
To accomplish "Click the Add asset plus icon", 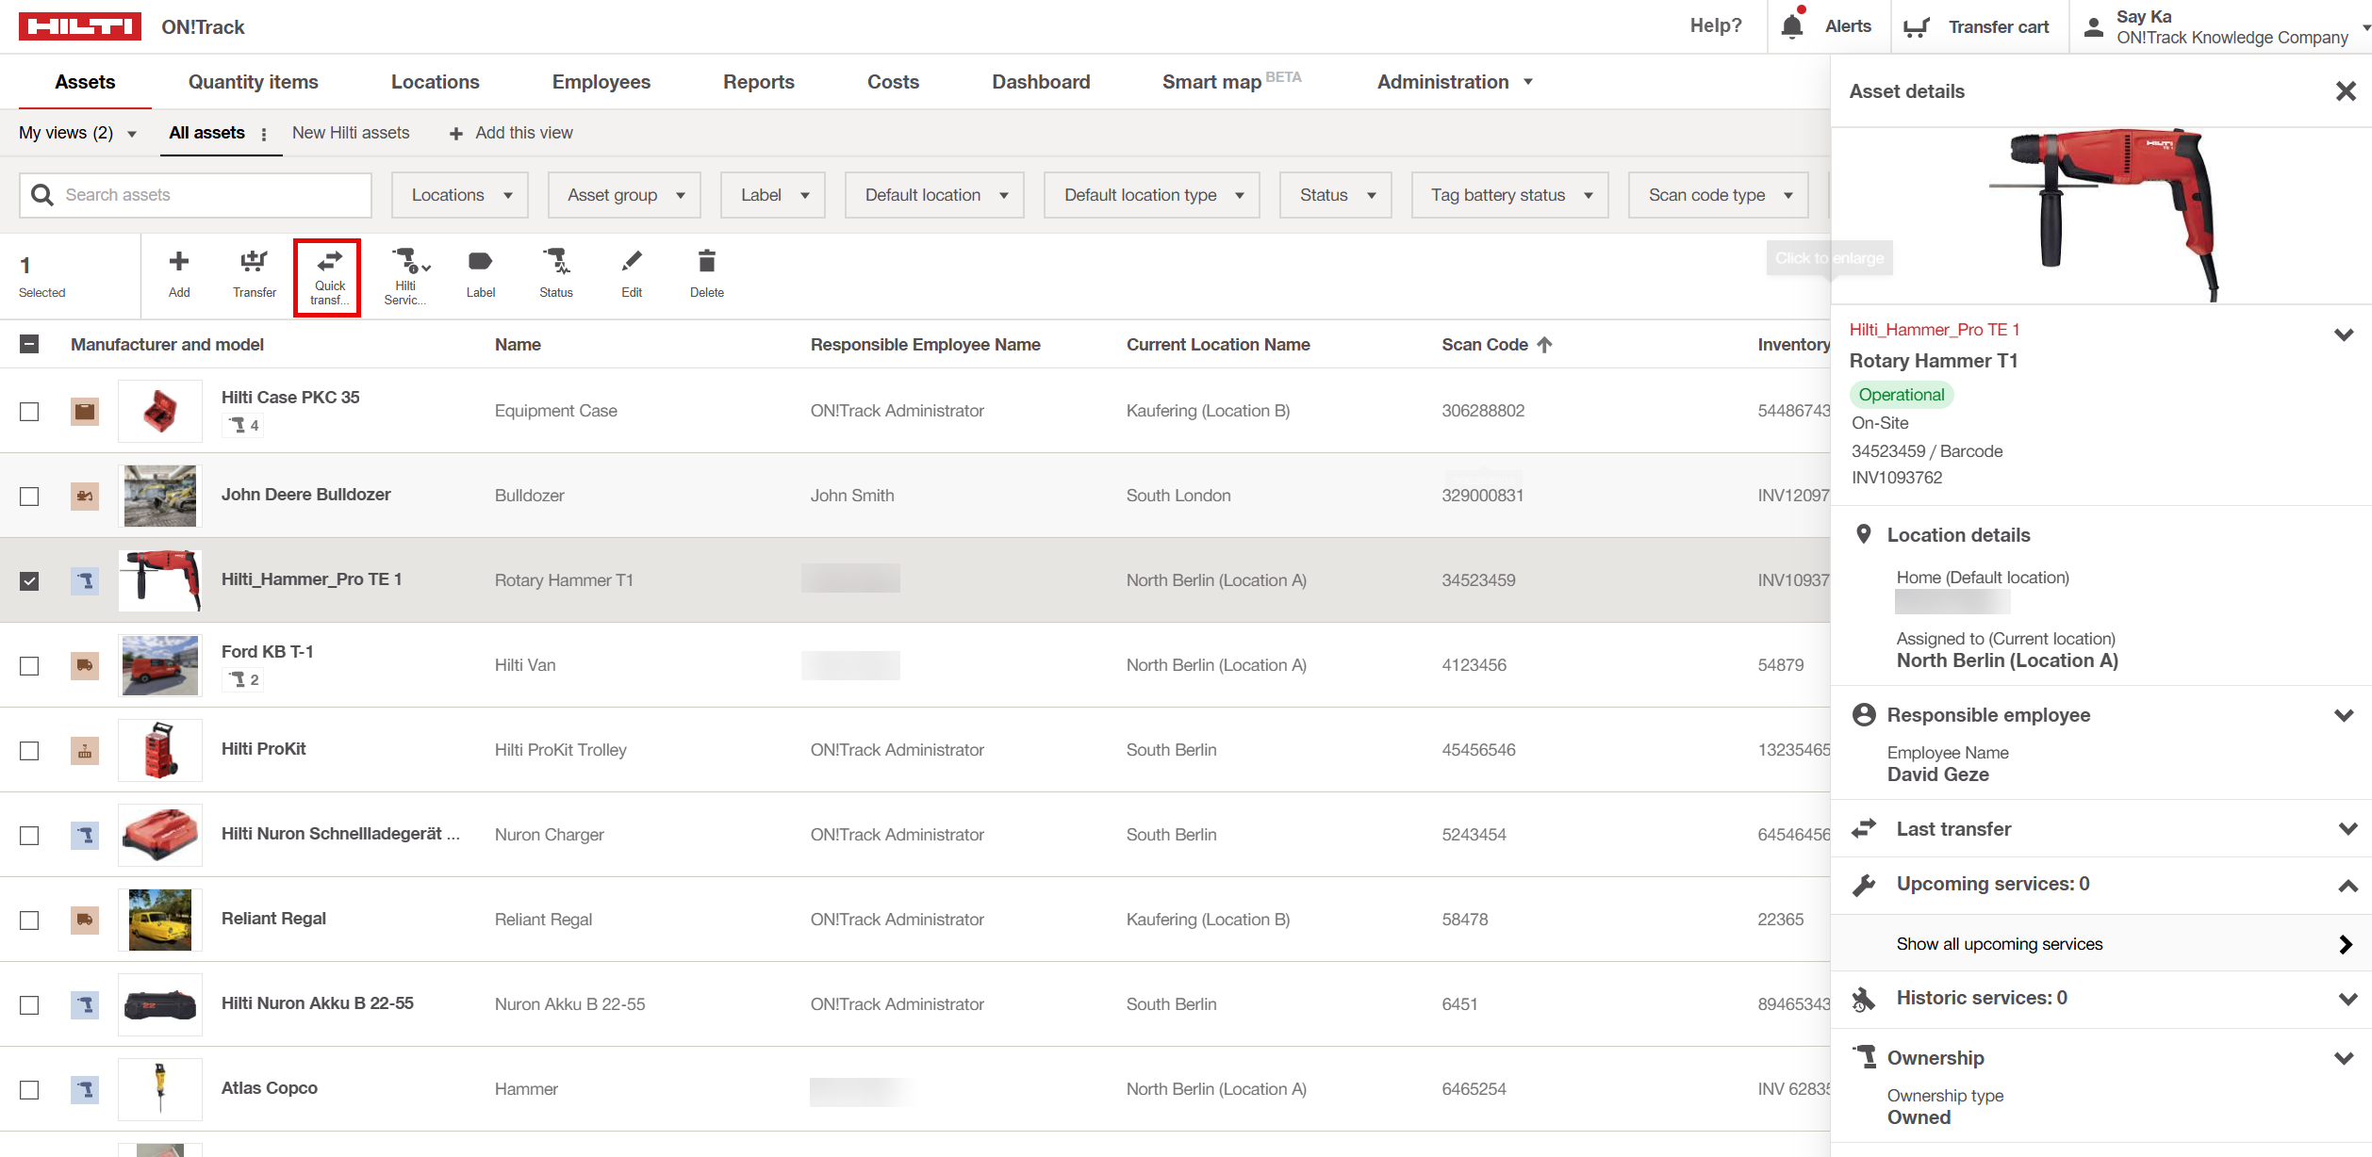I will click(179, 261).
